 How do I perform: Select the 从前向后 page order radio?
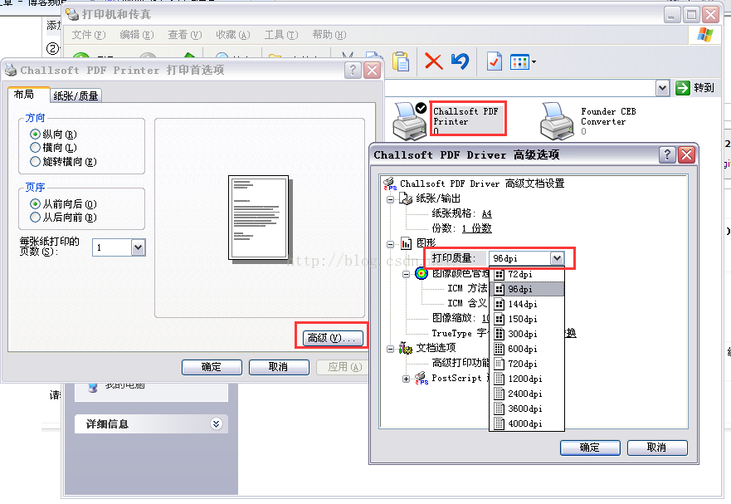pos(35,204)
